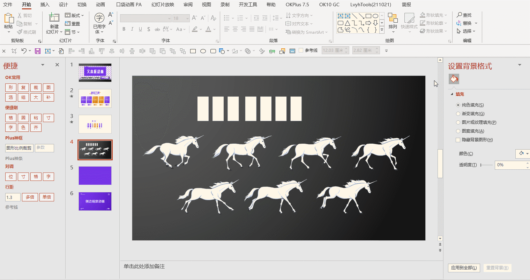Click the Arrange (排列) icon
The height and width of the screenshot is (280, 530).
(393, 18)
